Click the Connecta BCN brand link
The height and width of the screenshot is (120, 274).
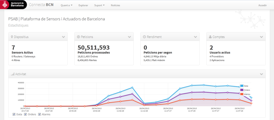tap(41, 5)
